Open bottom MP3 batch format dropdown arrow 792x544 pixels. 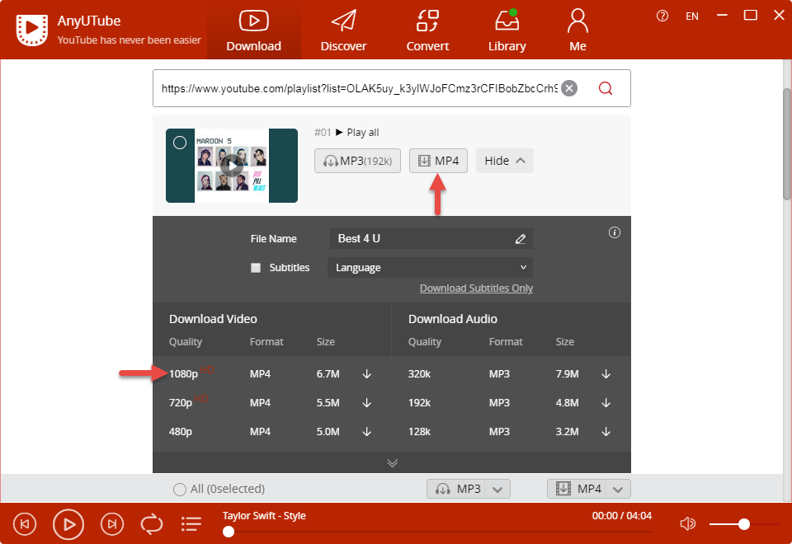point(497,489)
